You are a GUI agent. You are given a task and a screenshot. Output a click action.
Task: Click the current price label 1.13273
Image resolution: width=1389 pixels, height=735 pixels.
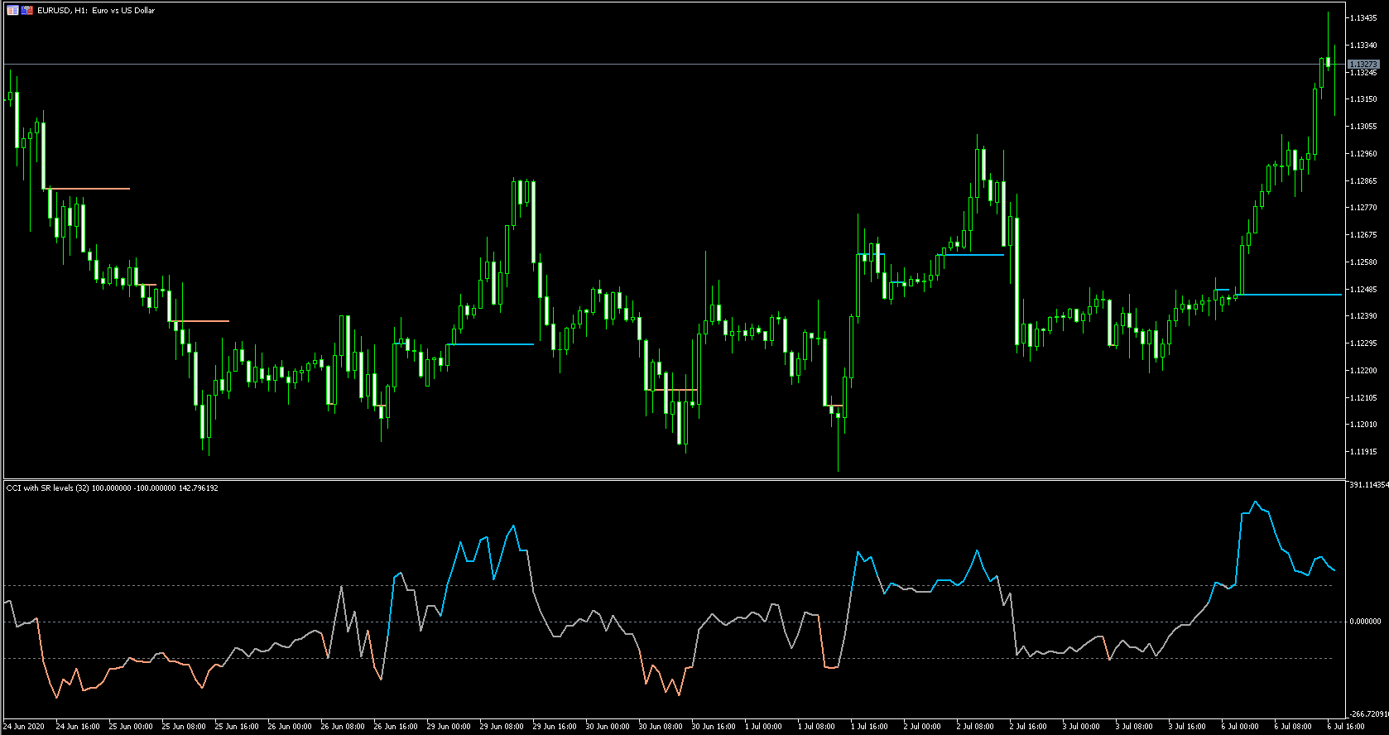[1363, 64]
